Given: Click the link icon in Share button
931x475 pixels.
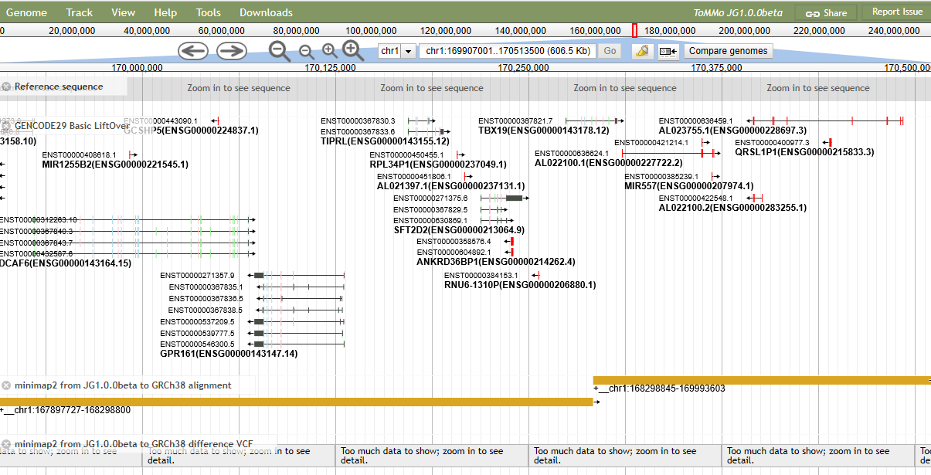Looking at the screenshot, I should [813, 13].
